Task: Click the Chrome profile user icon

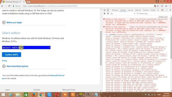Action: coord(157,1)
